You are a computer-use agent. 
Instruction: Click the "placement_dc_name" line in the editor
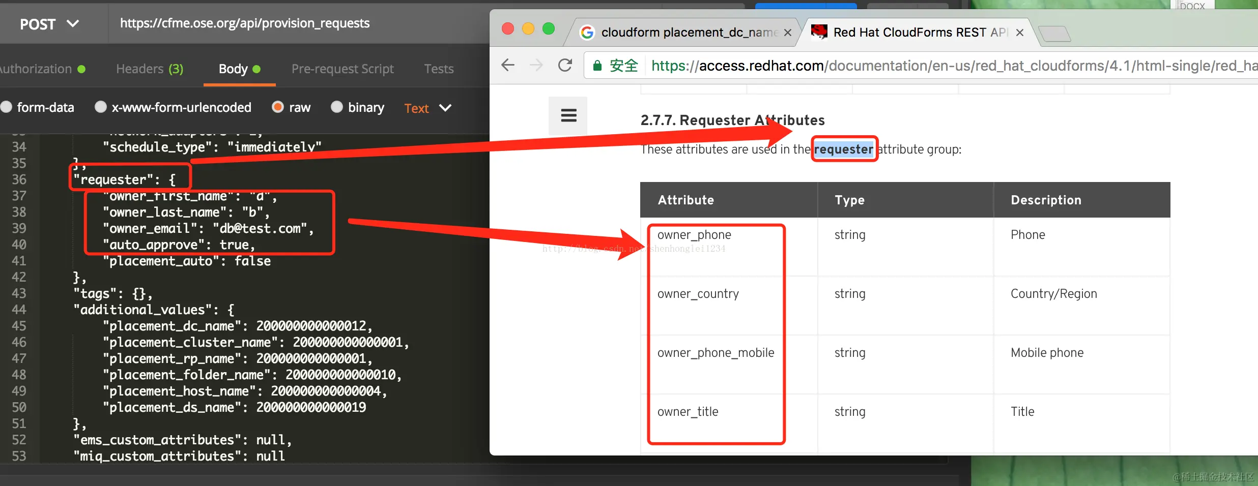pyautogui.click(x=238, y=326)
